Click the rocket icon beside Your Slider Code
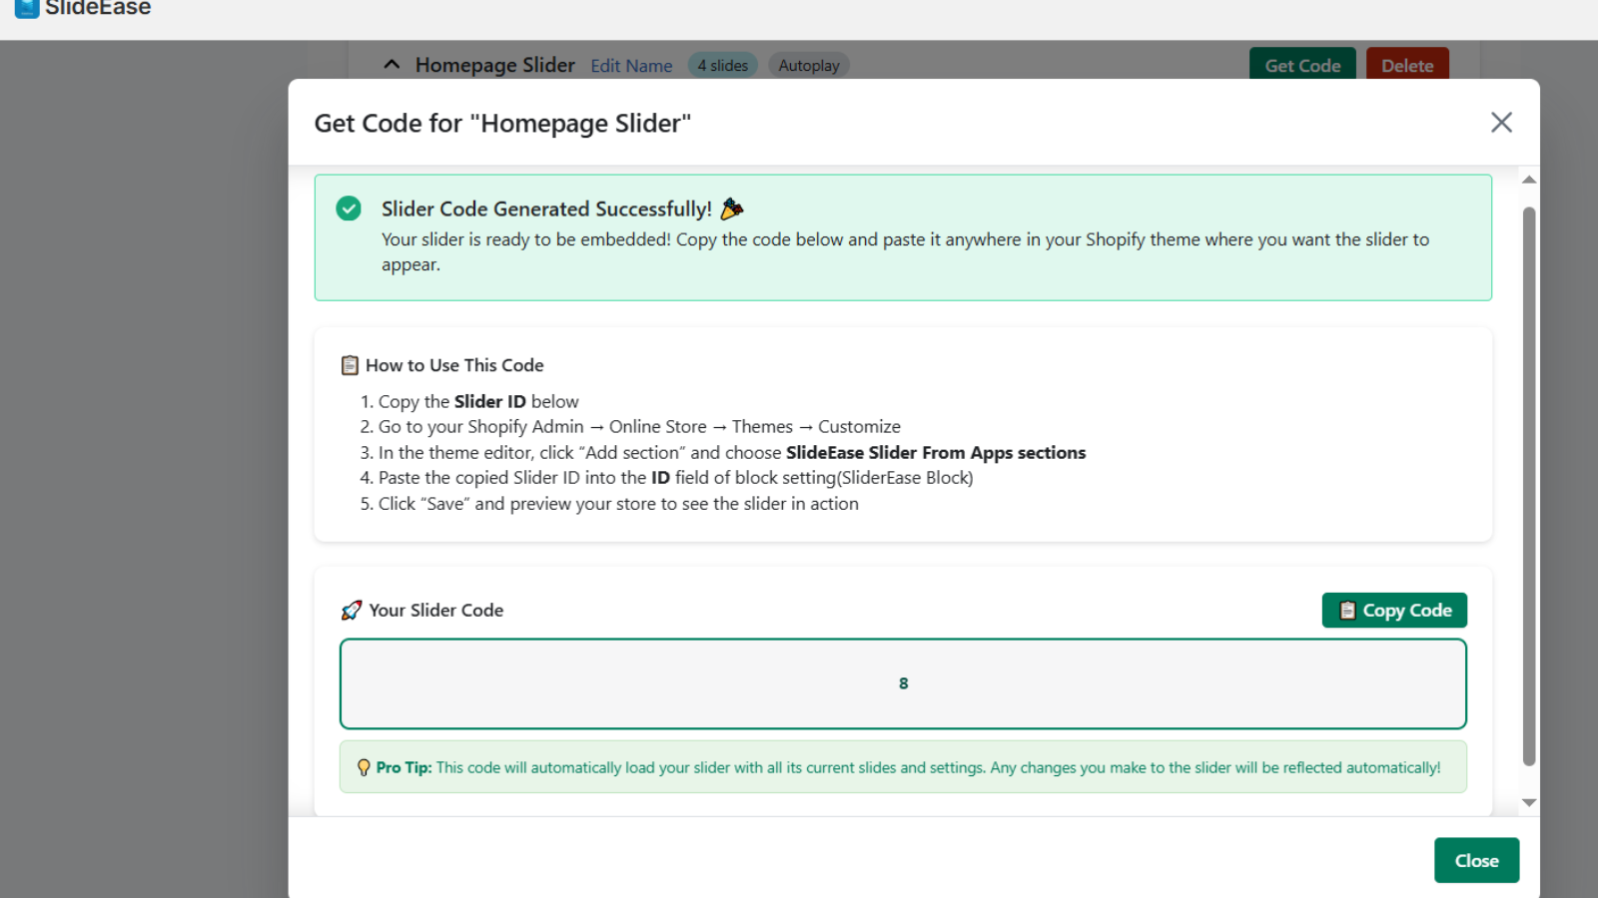The width and height of the screenshot is (1598, 898). pyautogui.click(x=352, y=610)
